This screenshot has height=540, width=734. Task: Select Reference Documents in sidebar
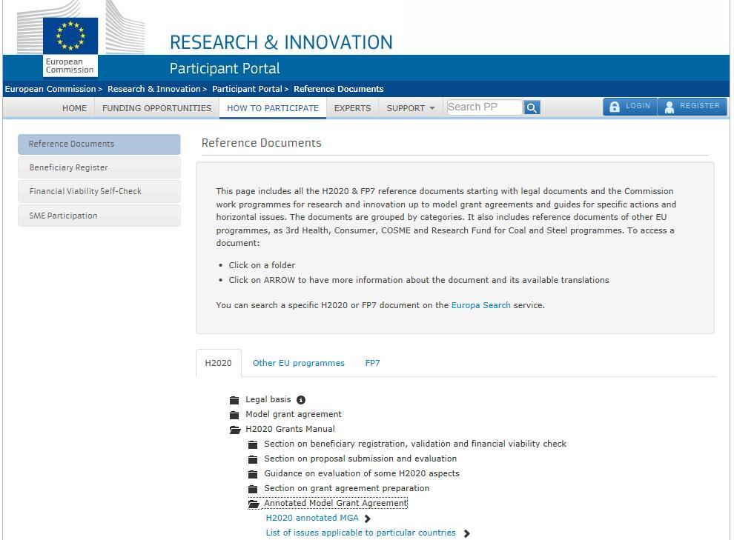coord(99,144)
